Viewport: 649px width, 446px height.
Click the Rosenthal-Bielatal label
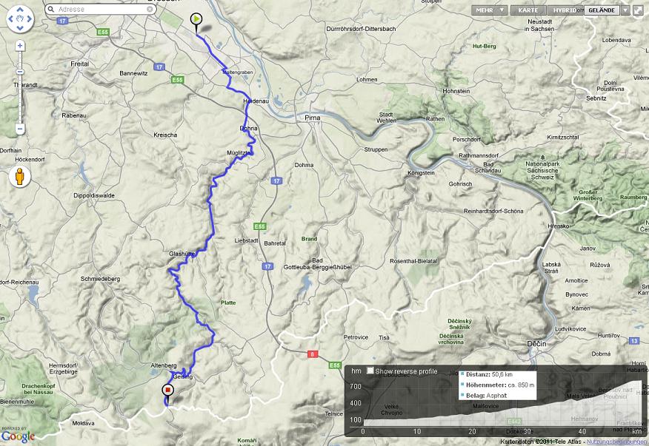click(413, 261)
